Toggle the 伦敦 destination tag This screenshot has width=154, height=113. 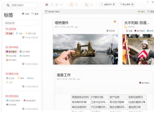[9, 34]
